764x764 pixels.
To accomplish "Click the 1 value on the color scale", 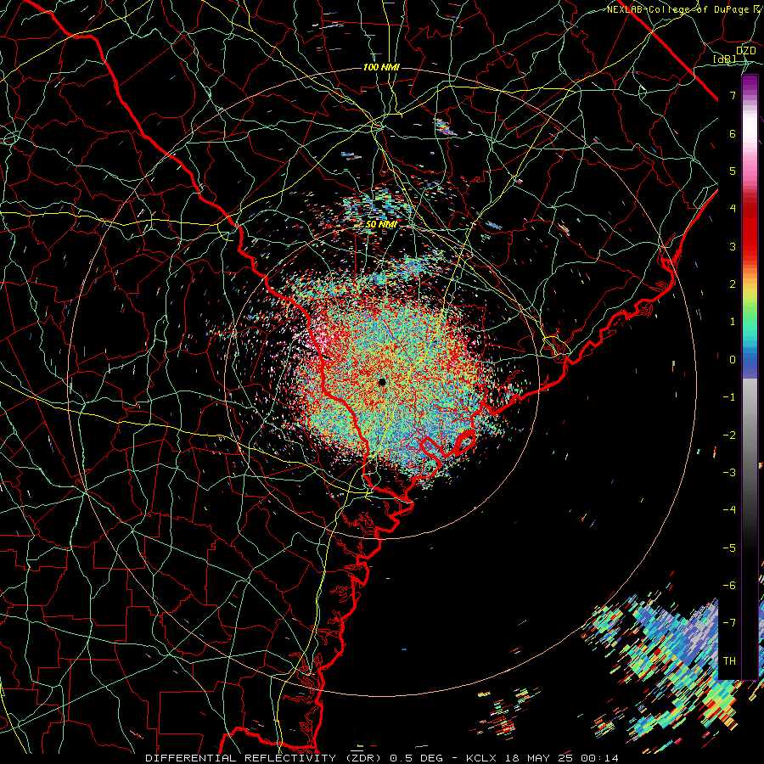I will point(733,322).
